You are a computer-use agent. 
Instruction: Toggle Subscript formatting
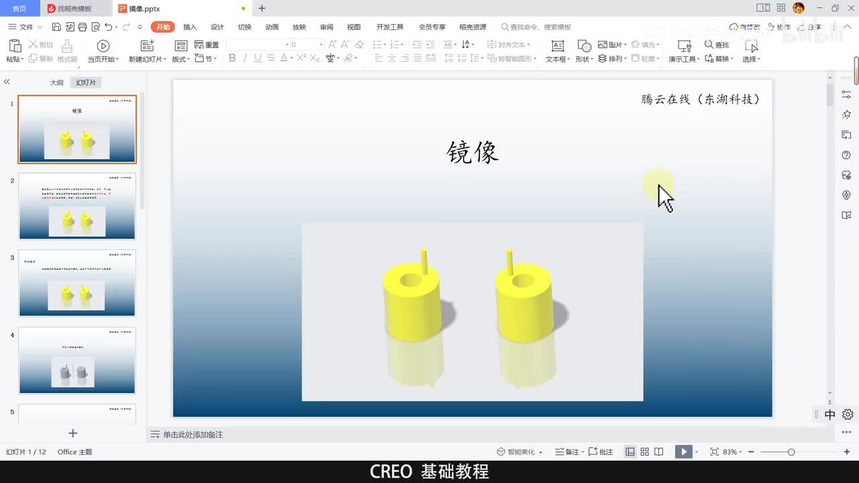click(x=315, y=58)
